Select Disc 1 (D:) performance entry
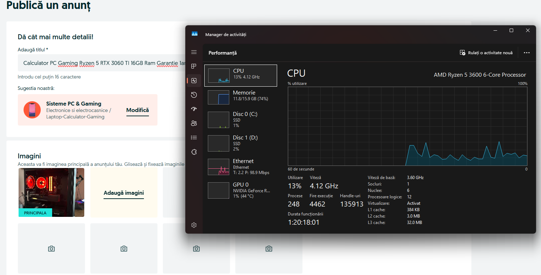 (241, 143)
